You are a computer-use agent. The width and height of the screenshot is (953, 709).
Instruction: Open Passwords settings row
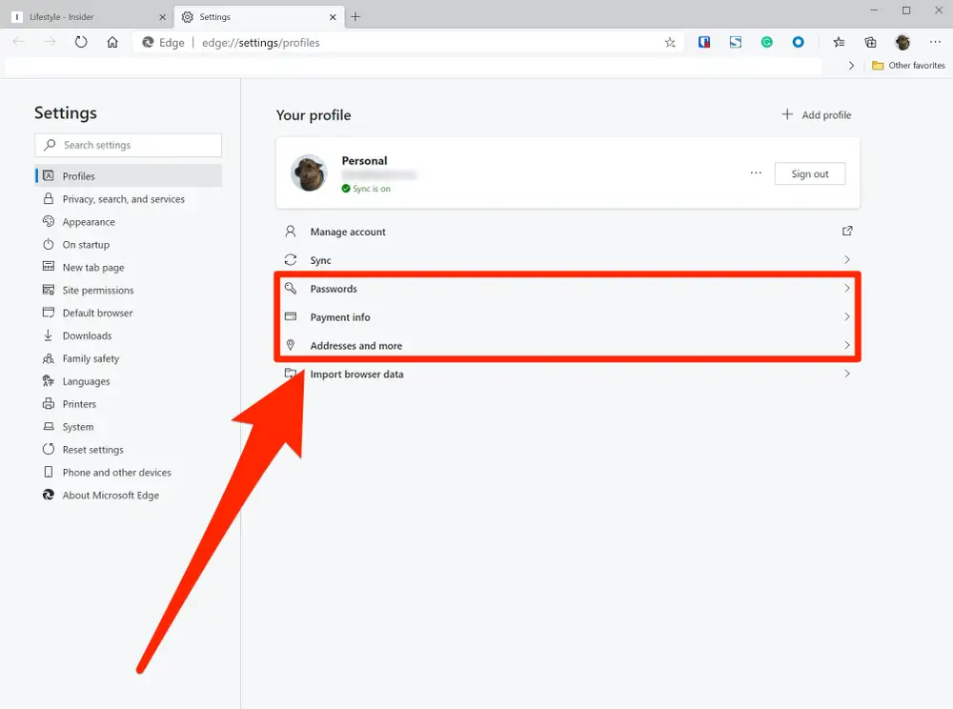pyautogui.click(x=568, y=289)
